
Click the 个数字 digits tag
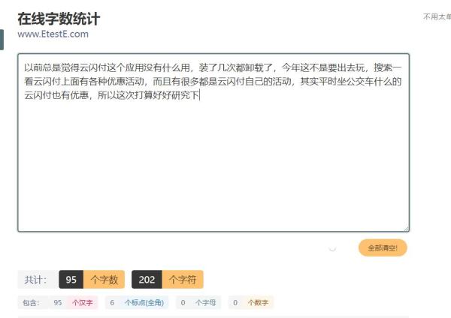coord(258,302)
